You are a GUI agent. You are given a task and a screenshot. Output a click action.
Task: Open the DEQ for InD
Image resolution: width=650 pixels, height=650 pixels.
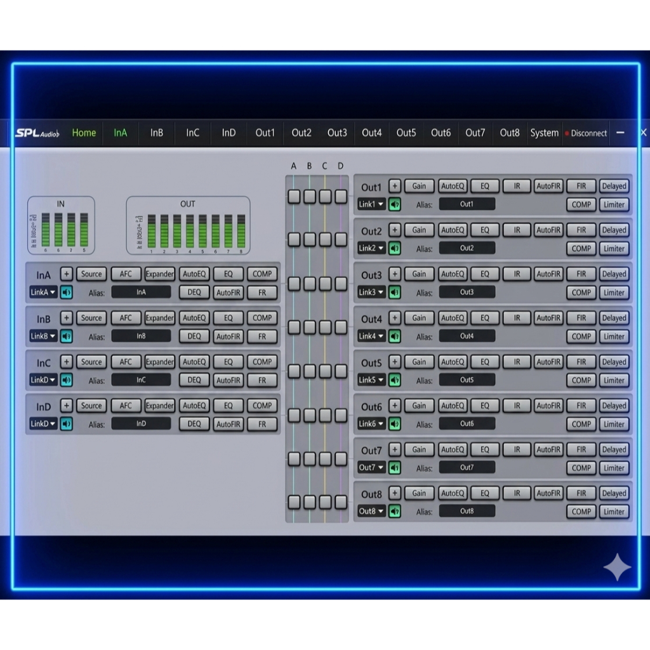[x=194, y=423]
